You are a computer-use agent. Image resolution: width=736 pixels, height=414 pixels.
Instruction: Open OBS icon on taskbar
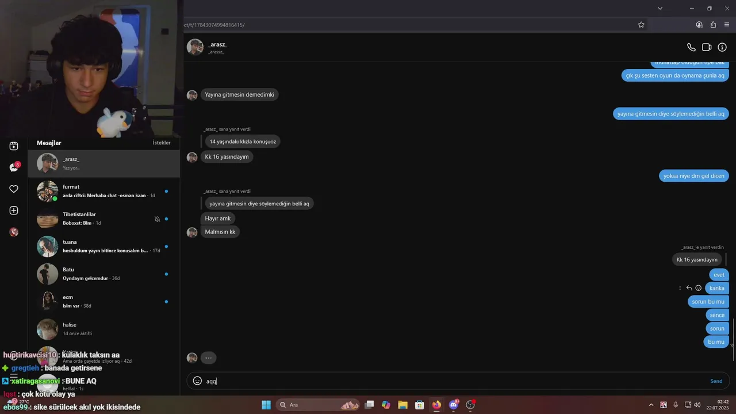[x=470, y=405]
